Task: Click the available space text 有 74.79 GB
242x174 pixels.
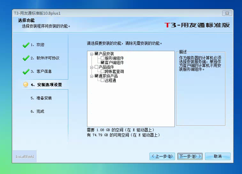Action: pyautogui.click(x=123, y=135)
